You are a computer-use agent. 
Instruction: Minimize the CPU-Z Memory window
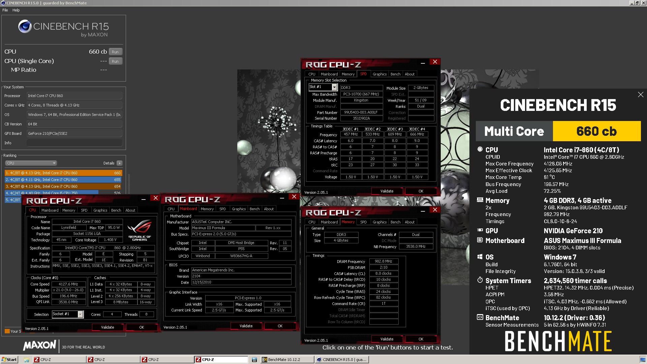pos(423,211)
